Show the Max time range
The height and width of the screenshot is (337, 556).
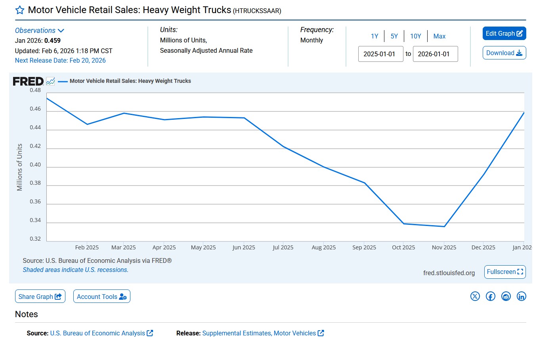coord(439,36)
